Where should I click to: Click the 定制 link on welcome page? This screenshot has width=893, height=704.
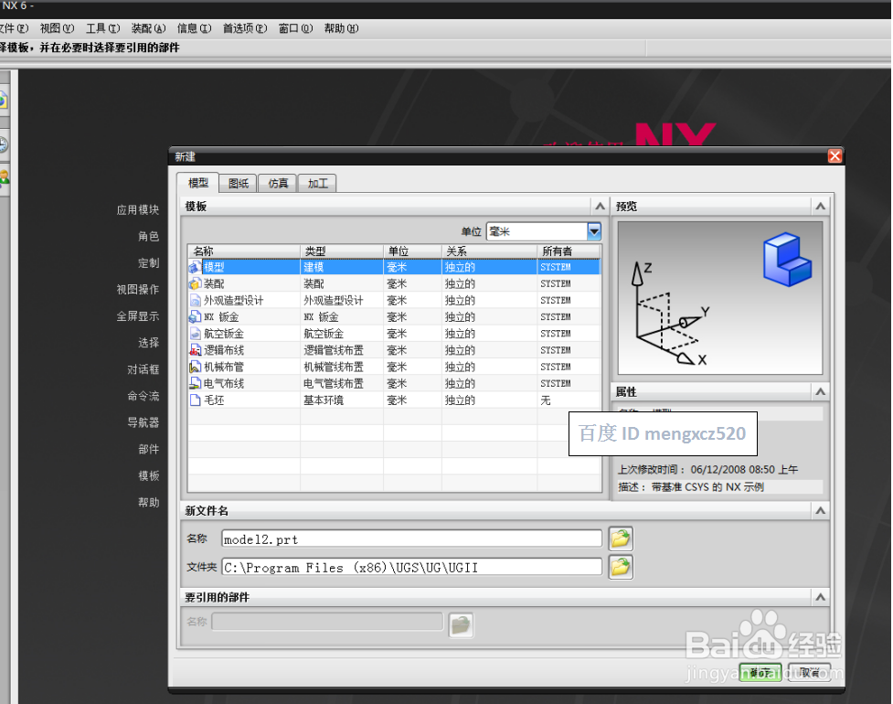coord(148,263)
